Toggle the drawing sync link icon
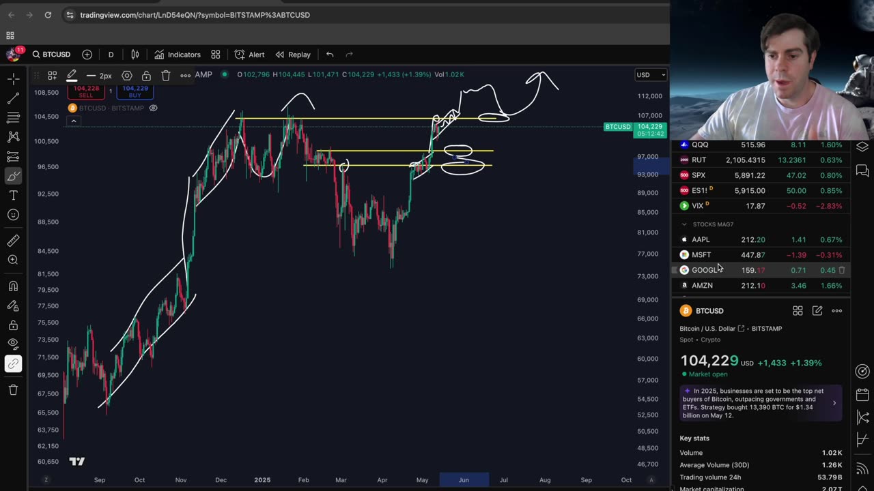 (x=13, y=363)
